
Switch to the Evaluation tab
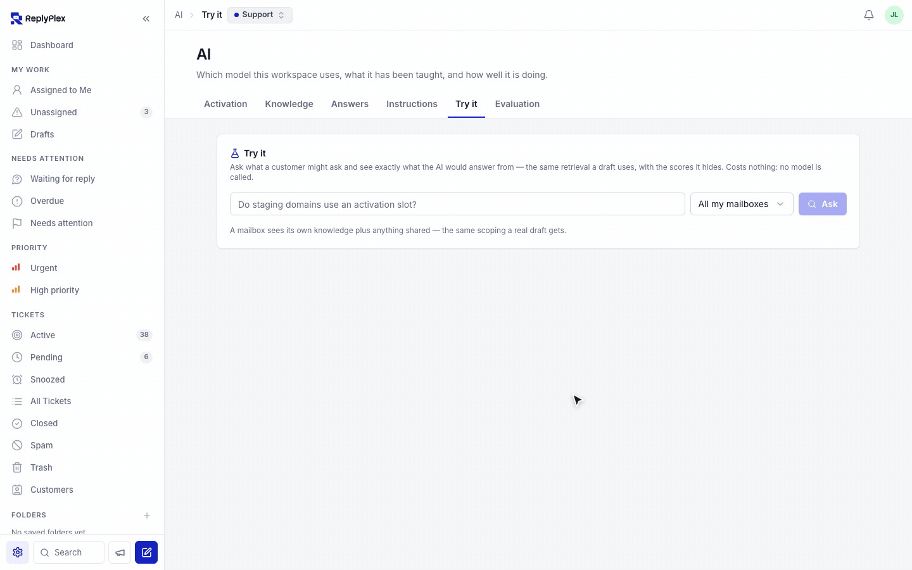(x=517, y=104)
